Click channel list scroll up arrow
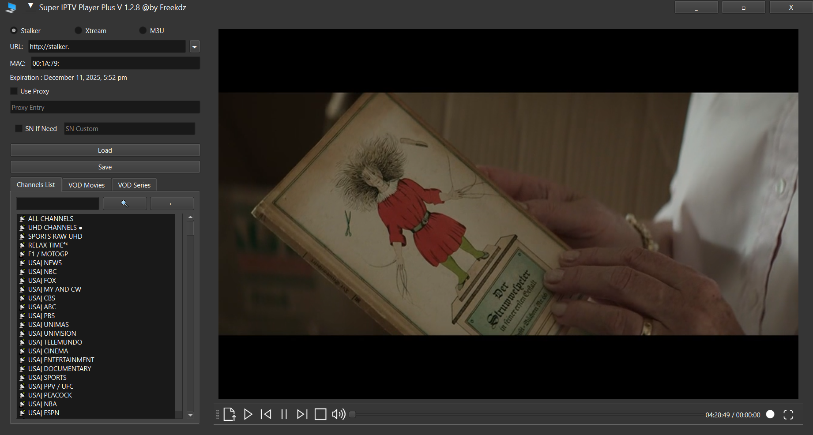 190,217
